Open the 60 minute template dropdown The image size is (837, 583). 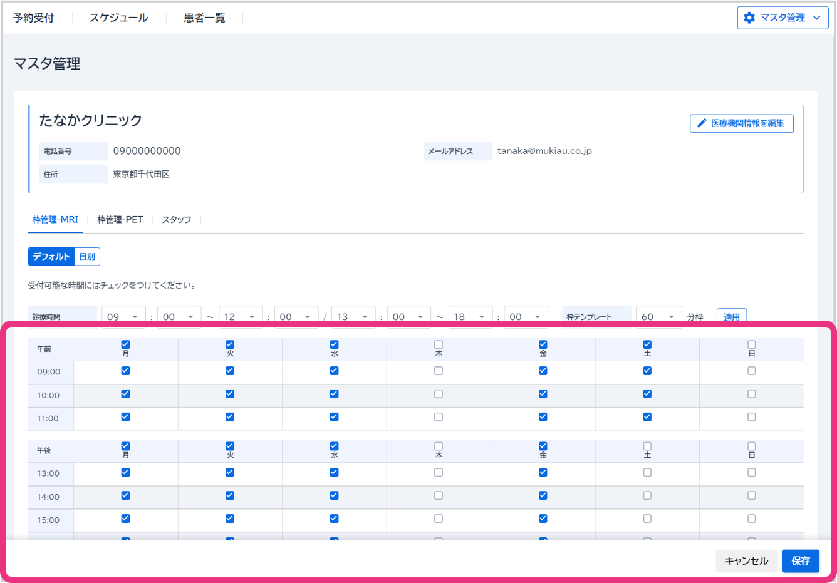coord(658,317)
